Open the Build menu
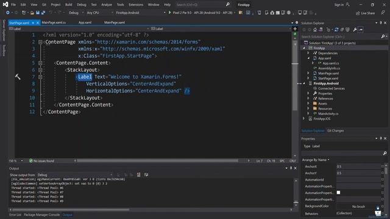The width and height of the screenshot is (390, 219). point(69,4)
